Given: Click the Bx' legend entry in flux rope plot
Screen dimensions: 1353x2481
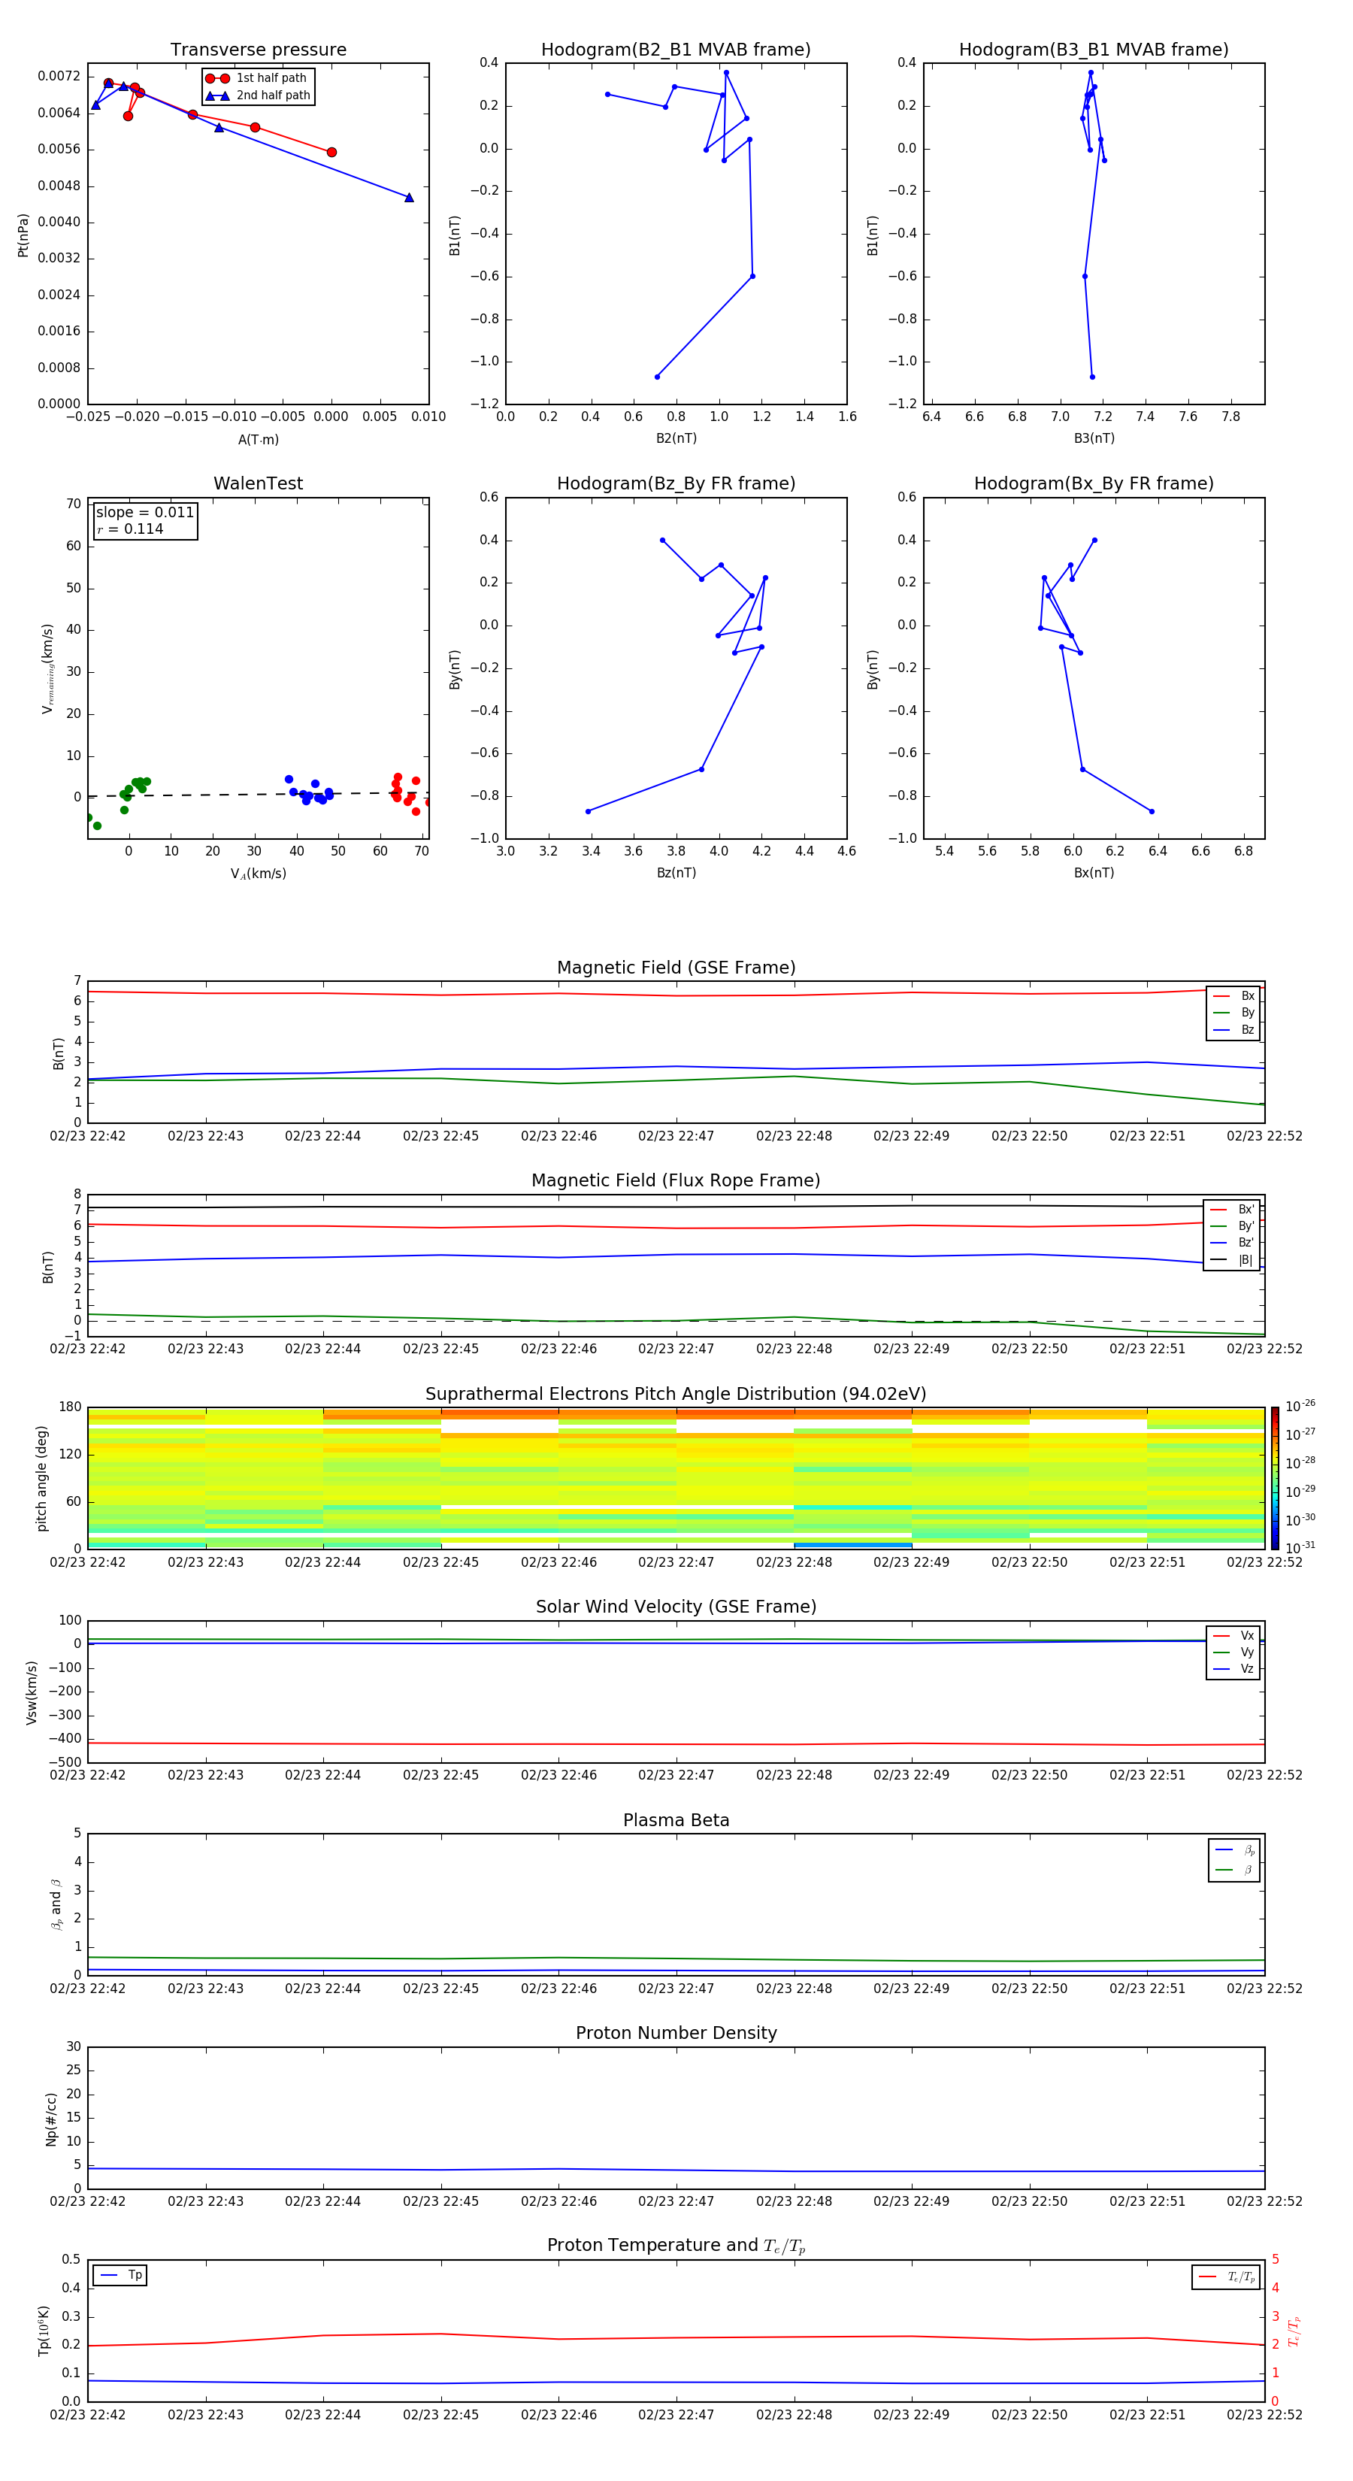Looking at the screenshot, I should coord(1233,1210).
